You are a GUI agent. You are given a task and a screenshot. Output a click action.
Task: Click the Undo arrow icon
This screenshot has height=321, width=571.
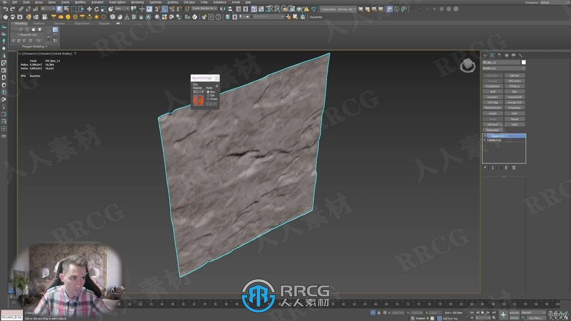point(5,9)
